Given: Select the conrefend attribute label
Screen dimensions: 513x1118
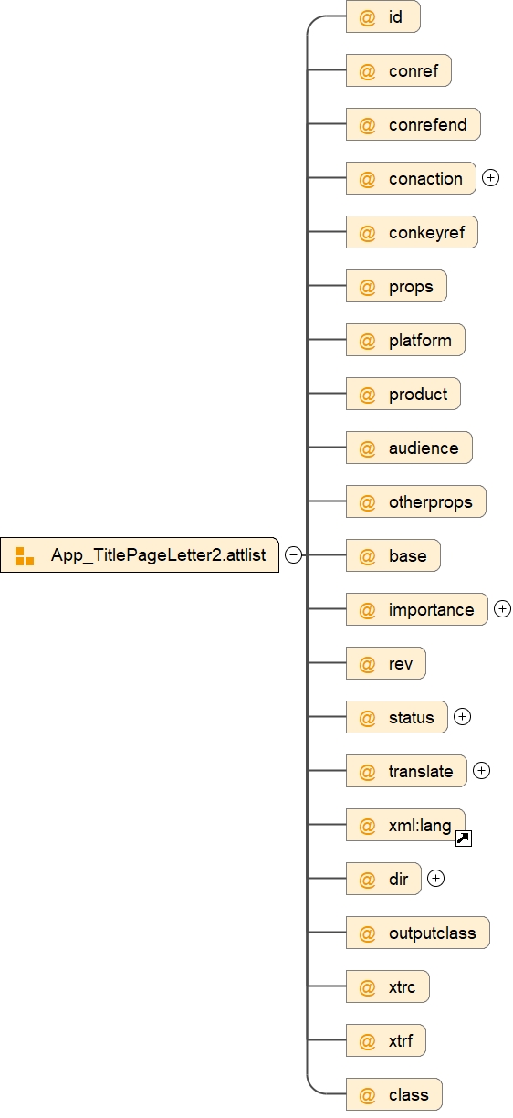Looking at the screenshot, I should pyautogui.click(x=428, y=124).
